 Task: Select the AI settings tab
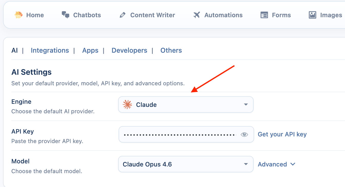[15, 50]
